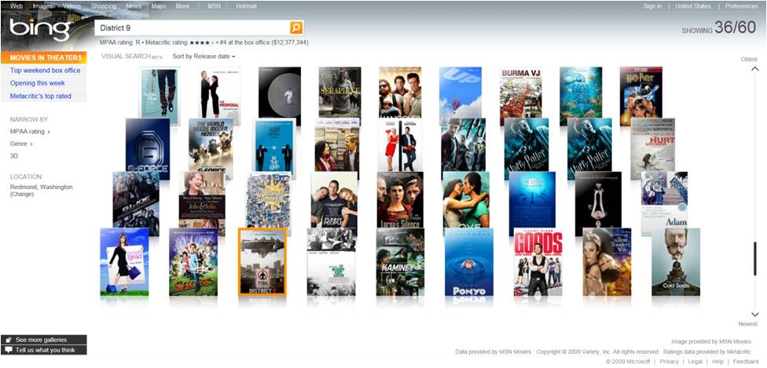Click the Tell us what you think icon
This screenshot has width=767, height=368.
click(9, 350)
